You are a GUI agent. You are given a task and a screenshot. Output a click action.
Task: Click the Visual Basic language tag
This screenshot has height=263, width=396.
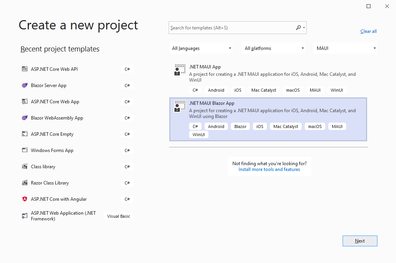coord(118,216)
